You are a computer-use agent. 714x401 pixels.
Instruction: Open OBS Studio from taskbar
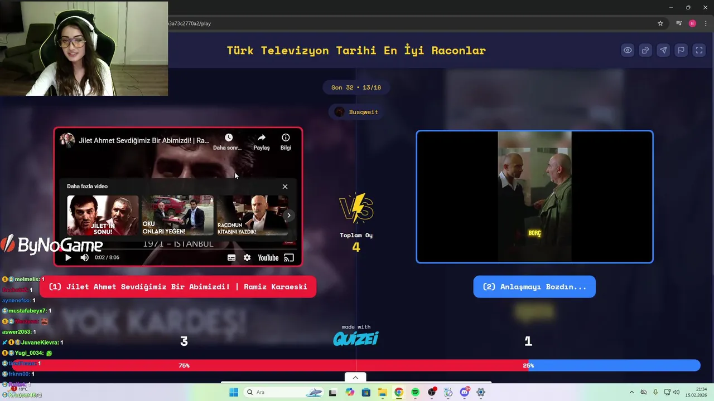coord(432,392)
